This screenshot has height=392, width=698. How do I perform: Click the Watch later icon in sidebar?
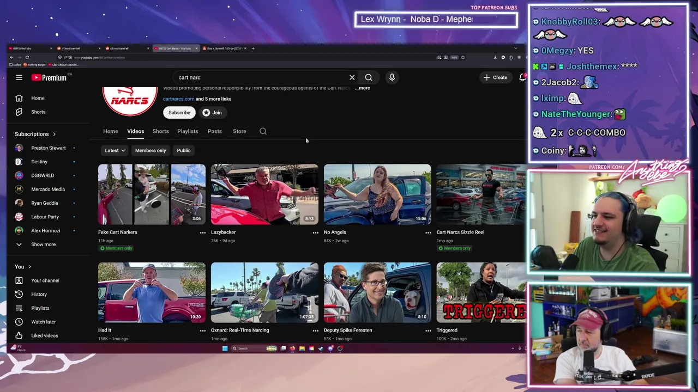(x=19, y=322)
